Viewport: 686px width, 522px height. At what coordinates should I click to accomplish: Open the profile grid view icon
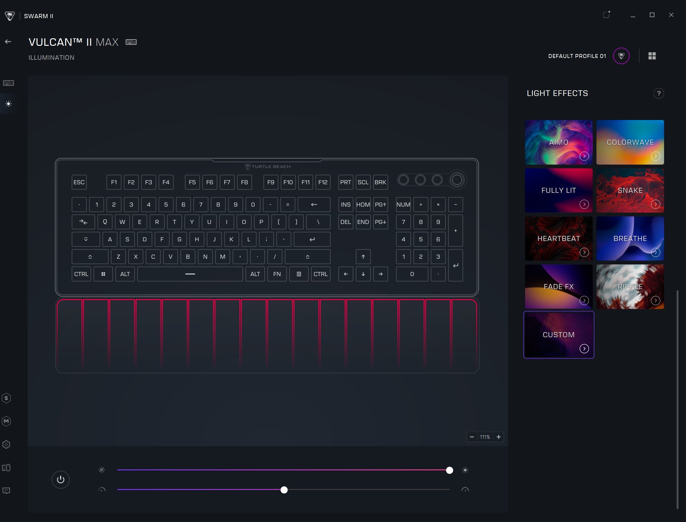[x=652, y=56]
